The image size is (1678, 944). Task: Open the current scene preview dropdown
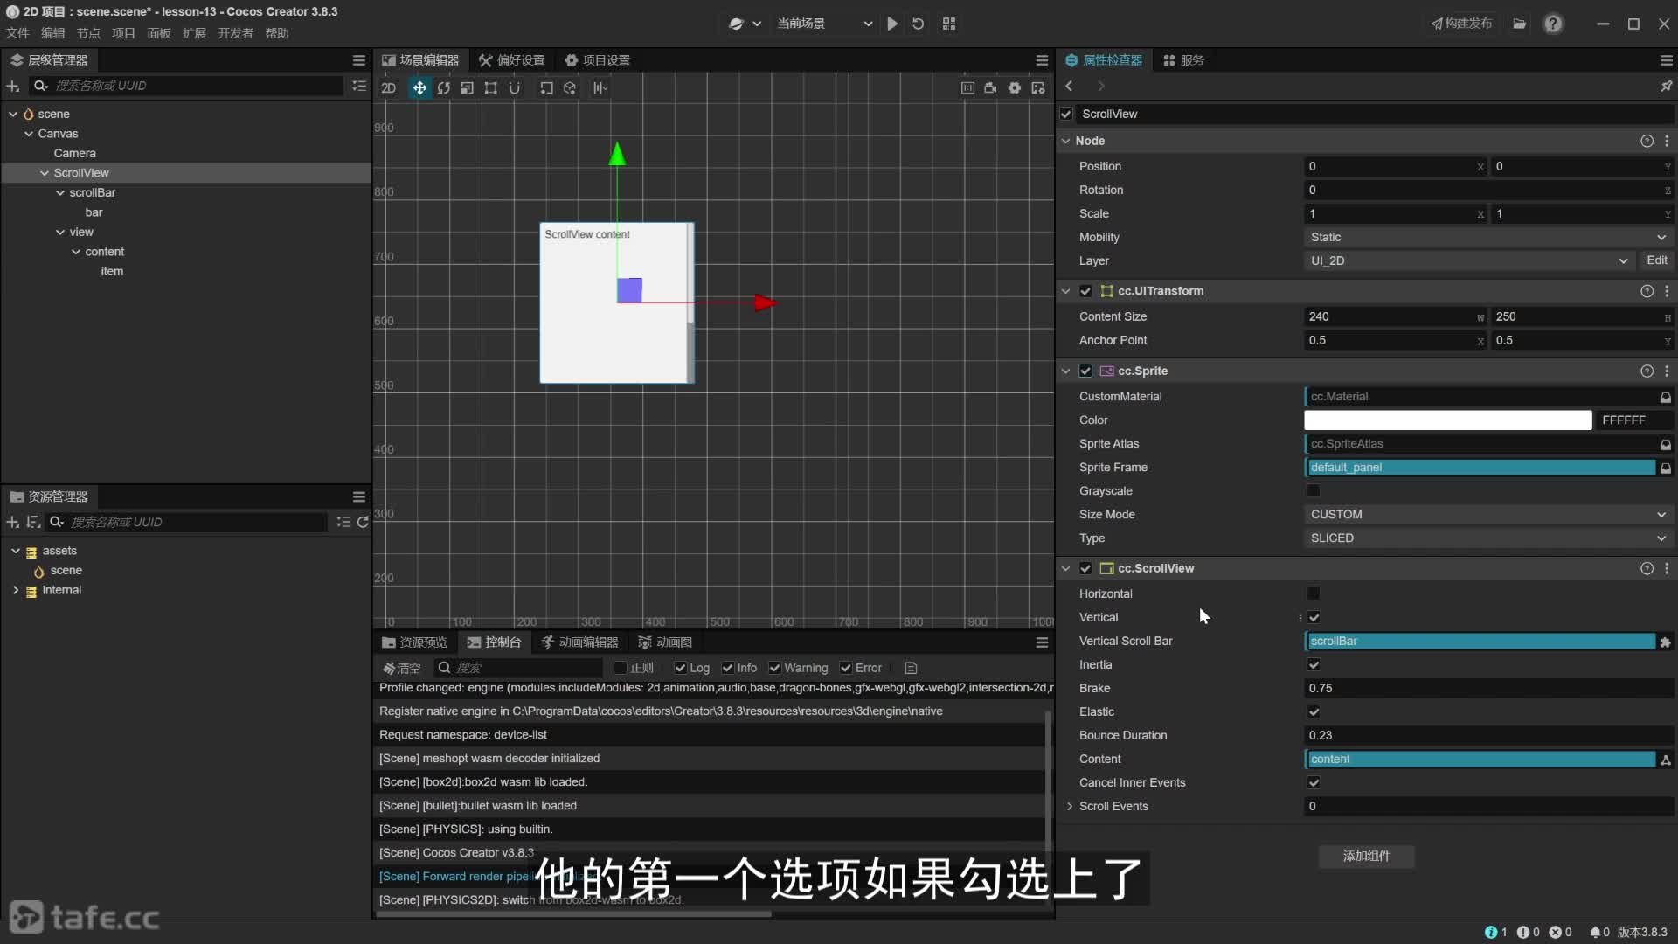824,24
